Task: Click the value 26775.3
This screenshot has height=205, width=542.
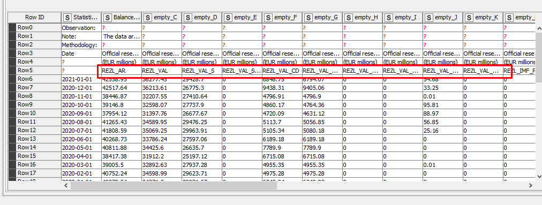Action: point(201,88)
